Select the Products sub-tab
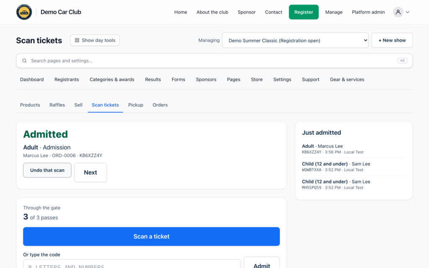This screenshot has width=429, height=268. [30, 105]
